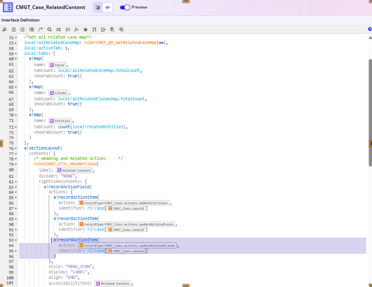The width and height of the screenshot is (372, 287).
Task: Switch to expression mode code icon
Action: pos(108,7)
